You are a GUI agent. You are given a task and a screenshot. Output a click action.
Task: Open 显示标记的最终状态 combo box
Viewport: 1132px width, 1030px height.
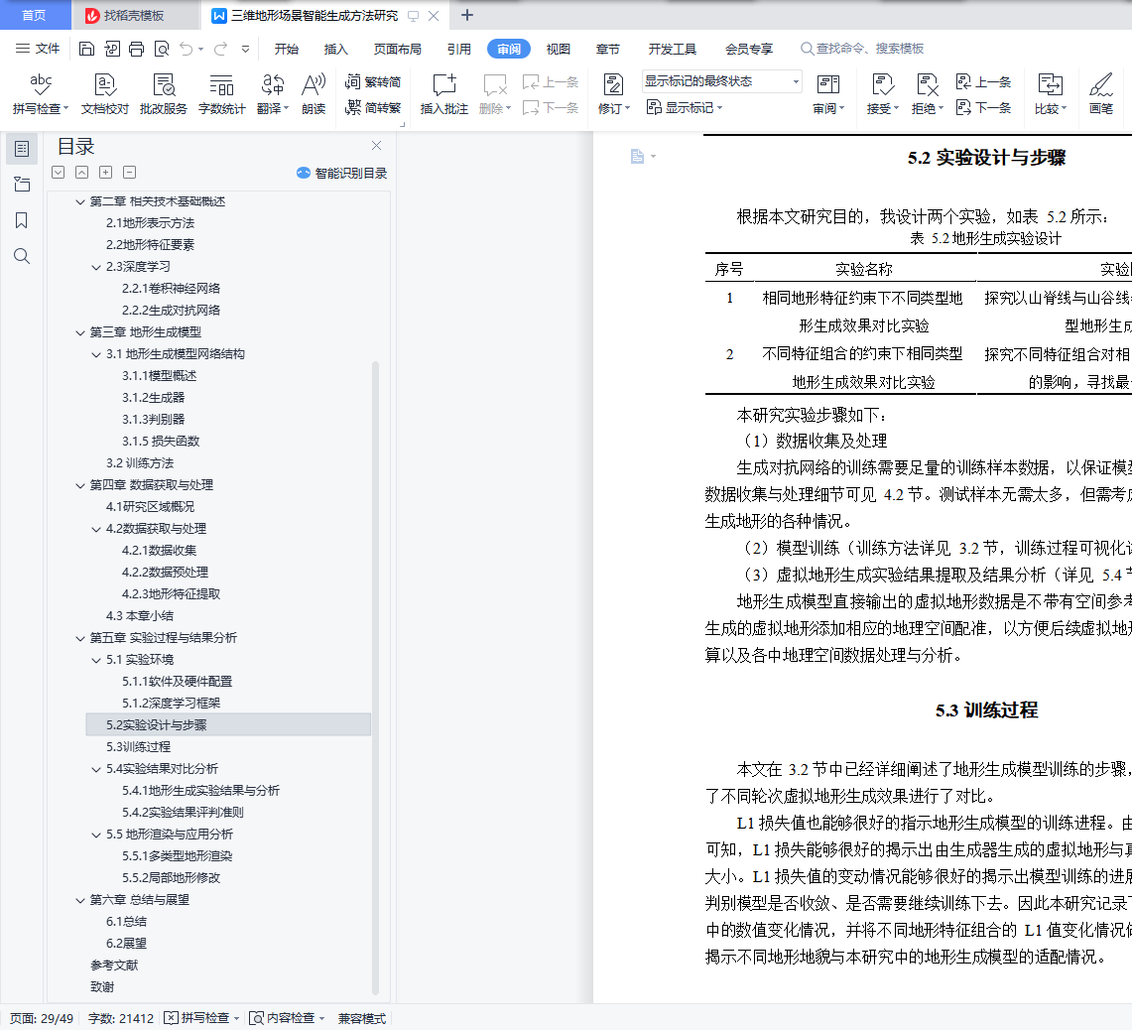pyautogui.click(x=722, y=81)
